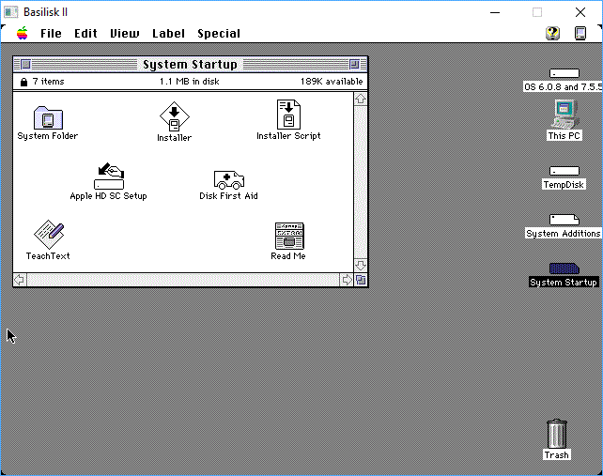
Task: Click the System Startup window title bar
Action: [x=190, y=64]
